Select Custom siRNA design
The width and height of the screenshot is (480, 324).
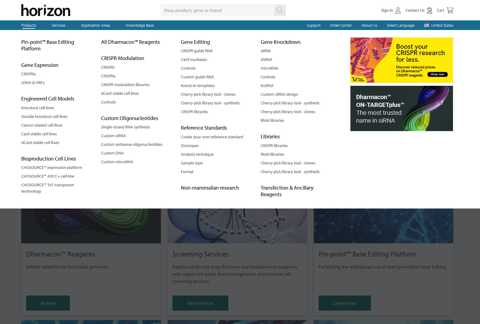[279, 94]
